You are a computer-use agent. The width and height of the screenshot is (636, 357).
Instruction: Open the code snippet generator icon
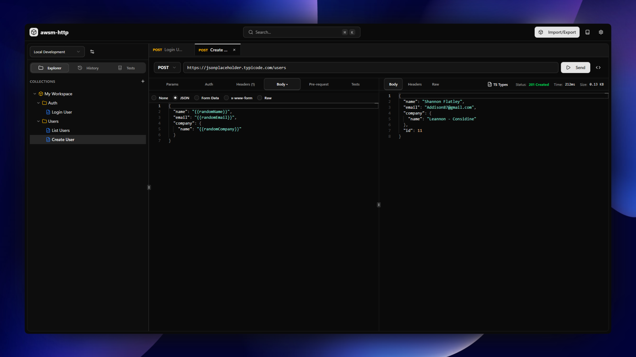(x=598, y=67)
